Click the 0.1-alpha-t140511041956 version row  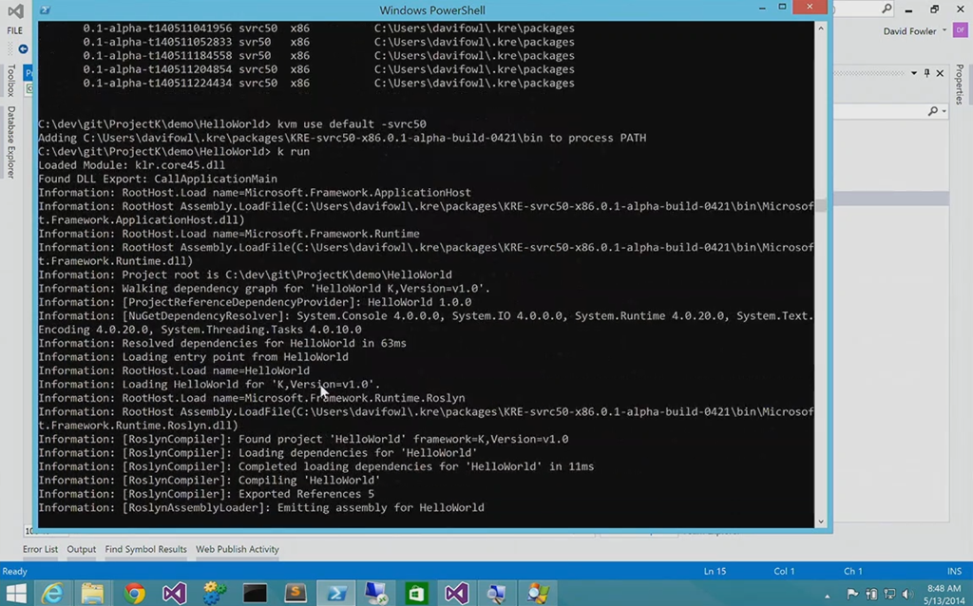328,28
